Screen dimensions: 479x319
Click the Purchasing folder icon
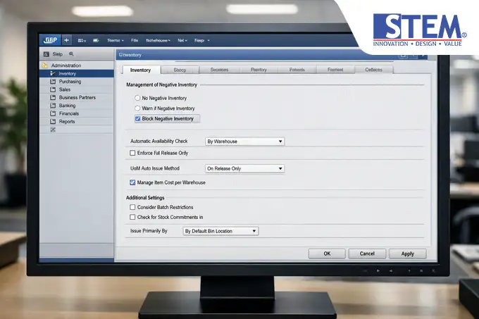click(x=53, y=82)
